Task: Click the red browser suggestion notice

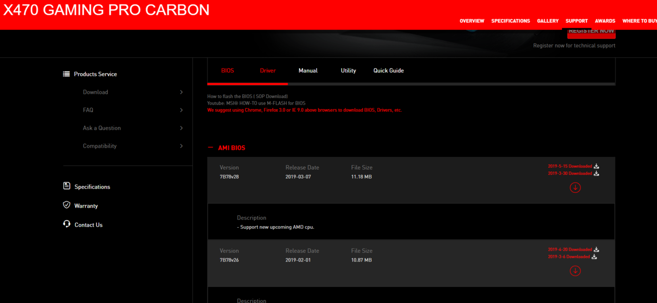Action: pyautogui.click(x=304, y=110)
